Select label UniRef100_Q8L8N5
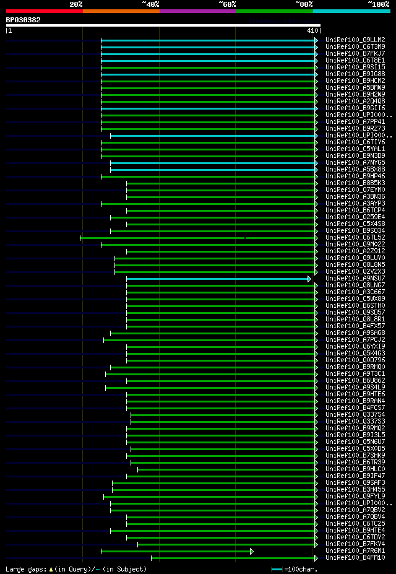Image resolution: width=396 pixels, height=574 pixels. 355,265
